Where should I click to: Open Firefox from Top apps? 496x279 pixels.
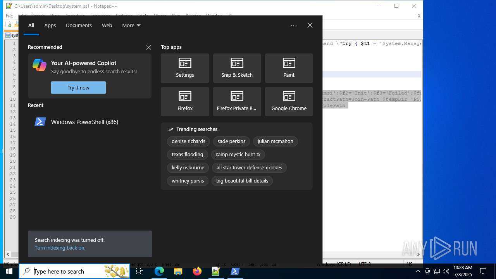click(185, 102)
